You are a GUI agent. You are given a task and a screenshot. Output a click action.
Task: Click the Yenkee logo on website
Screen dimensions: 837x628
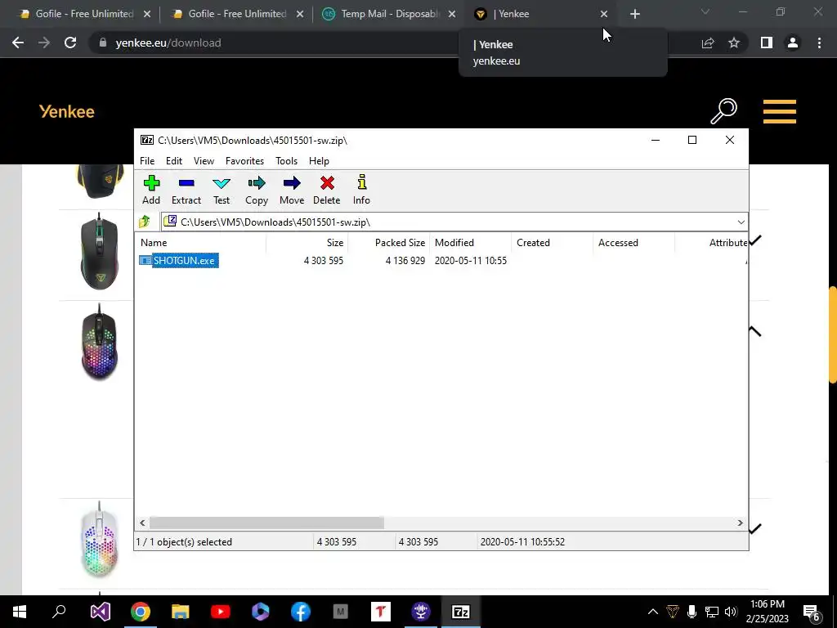coord(67,111)
